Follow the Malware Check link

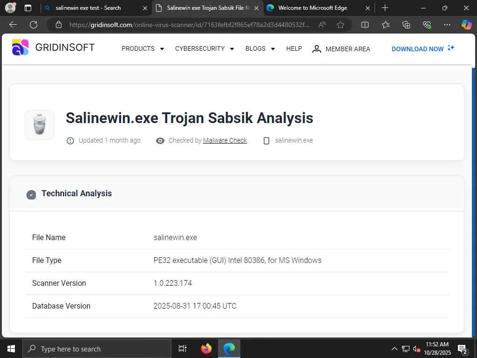[225, 140]
